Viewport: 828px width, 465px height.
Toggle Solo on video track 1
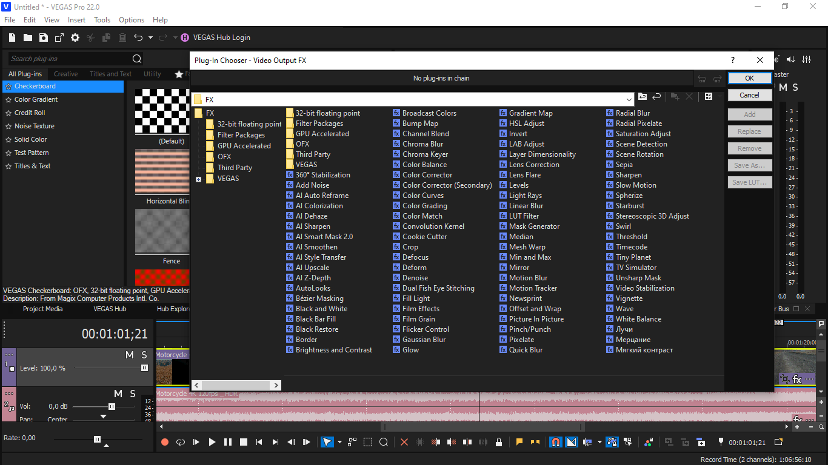click(x=144, y=355)
